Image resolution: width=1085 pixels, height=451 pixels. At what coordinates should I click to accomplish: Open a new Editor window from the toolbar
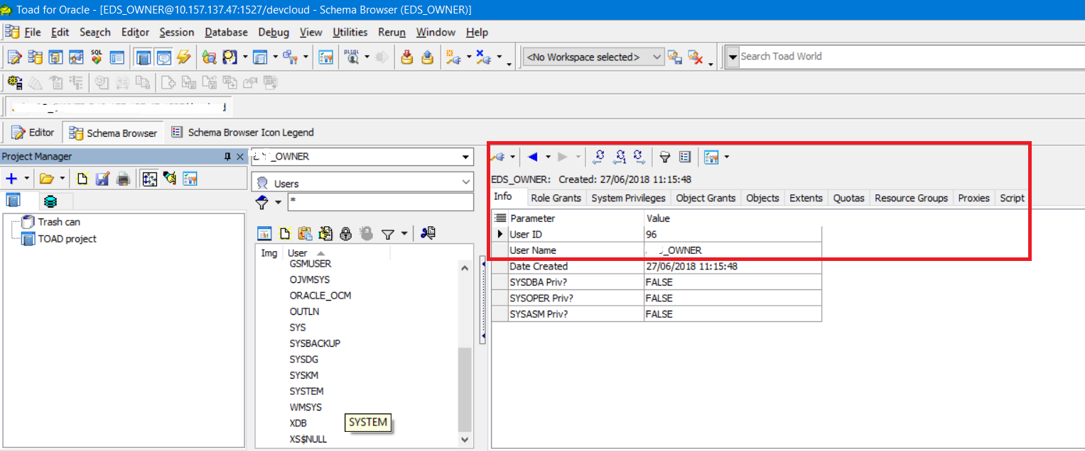pyautogui.click(x=14, y=57)
